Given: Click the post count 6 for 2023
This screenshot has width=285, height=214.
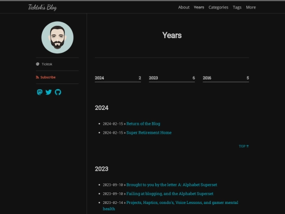Looking at the screenshot, I should pos(194,78).
